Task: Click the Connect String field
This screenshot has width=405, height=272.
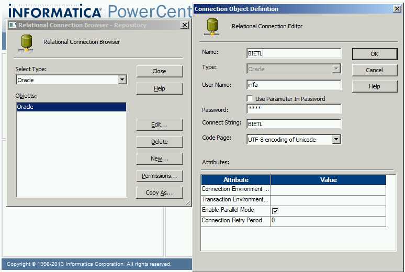Action: (294, 124)
